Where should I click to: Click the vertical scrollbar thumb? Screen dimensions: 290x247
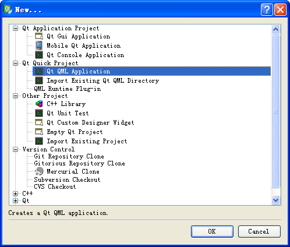pyautogui.click(x=275, y=111)
